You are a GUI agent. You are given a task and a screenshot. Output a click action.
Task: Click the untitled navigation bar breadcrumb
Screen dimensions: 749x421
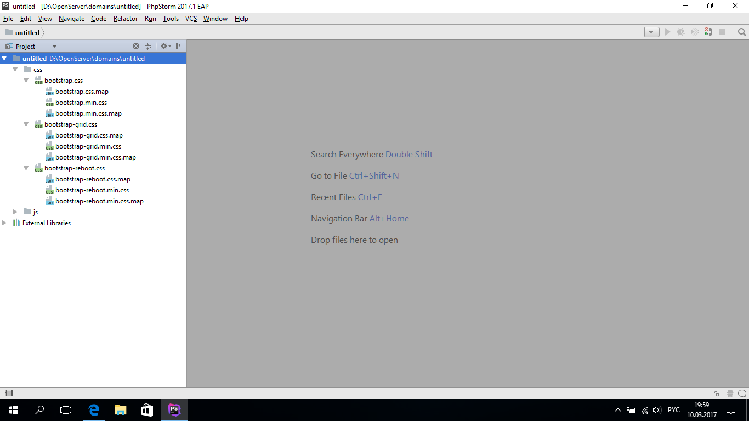27,33
